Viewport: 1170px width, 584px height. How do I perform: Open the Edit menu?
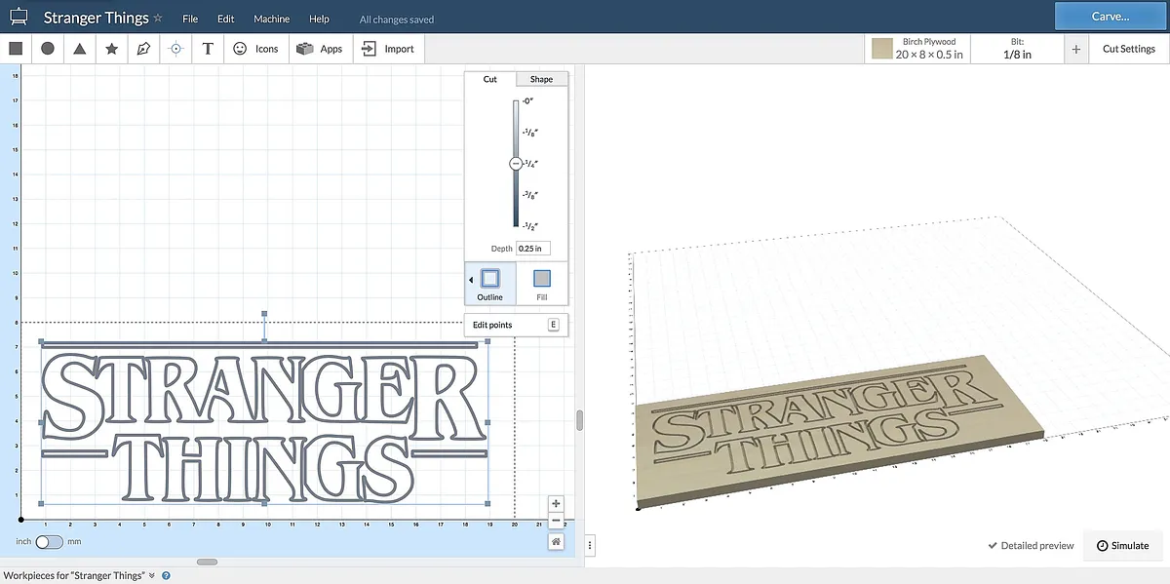tap(226, 19)
